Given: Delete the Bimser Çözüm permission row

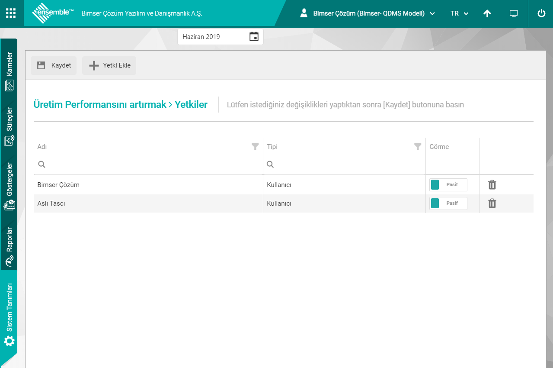Looking at the screenshot, I should coord(492,185).
